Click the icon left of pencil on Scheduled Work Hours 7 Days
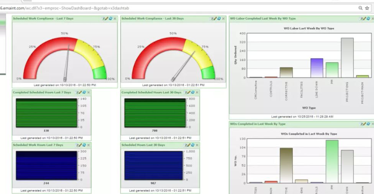The image size is (374, 194). tap(77, 145)
